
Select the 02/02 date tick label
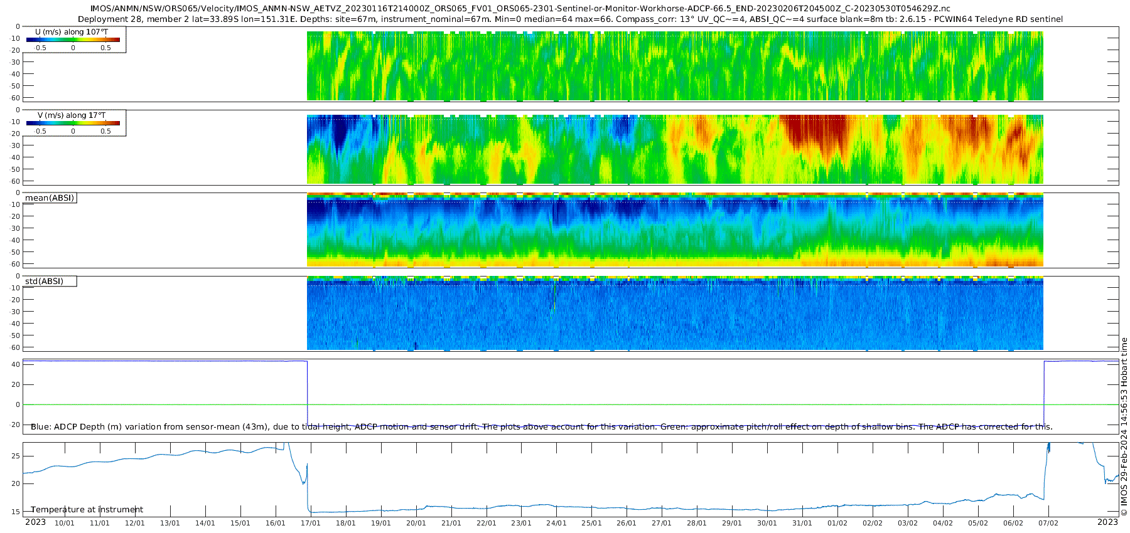tap(873, 524)
